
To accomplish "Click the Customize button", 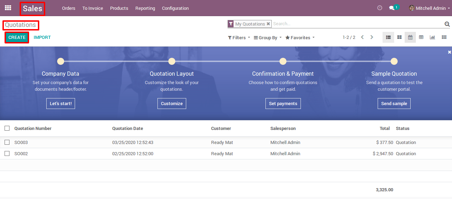I will [x=172, y=103].
